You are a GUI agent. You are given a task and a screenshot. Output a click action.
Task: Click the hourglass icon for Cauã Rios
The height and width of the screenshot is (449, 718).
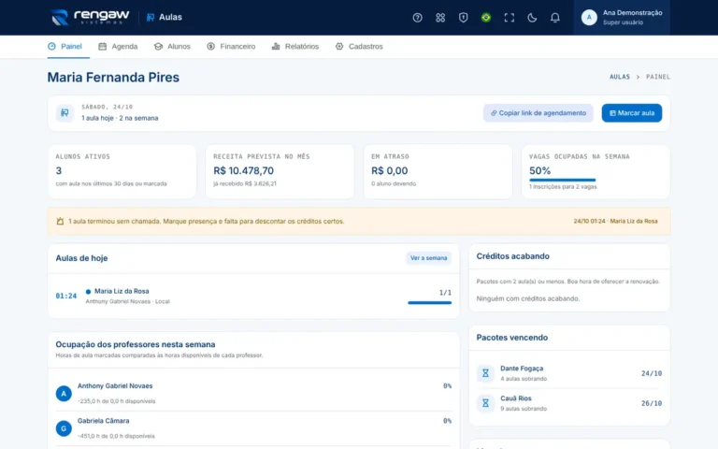point(485,403)
